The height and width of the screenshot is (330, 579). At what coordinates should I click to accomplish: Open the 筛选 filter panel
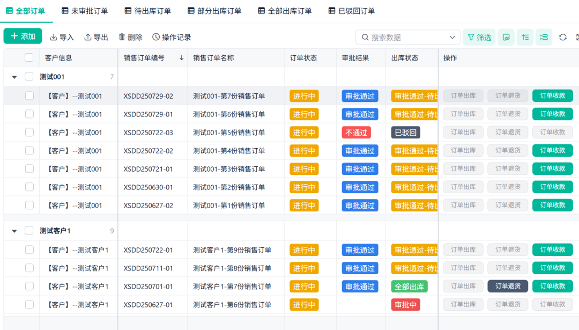pyautogui.click(x=479, y=38)
